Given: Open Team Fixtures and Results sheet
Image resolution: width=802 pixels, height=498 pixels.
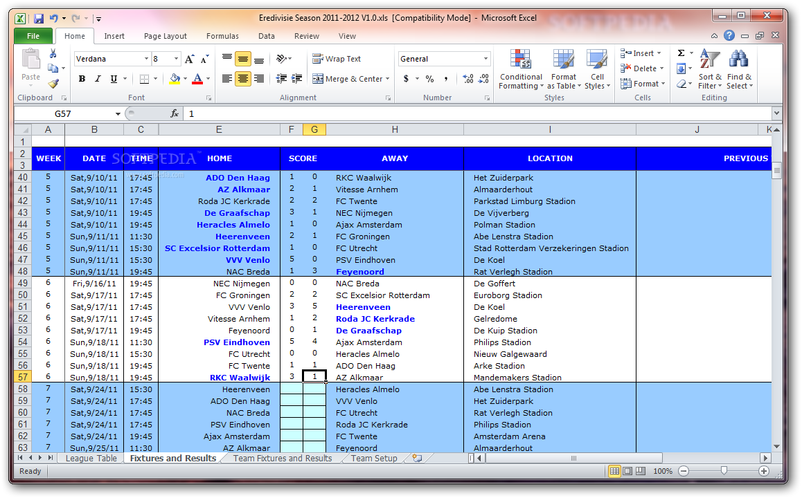Looking at the screenshot, I should coord(283,458).
